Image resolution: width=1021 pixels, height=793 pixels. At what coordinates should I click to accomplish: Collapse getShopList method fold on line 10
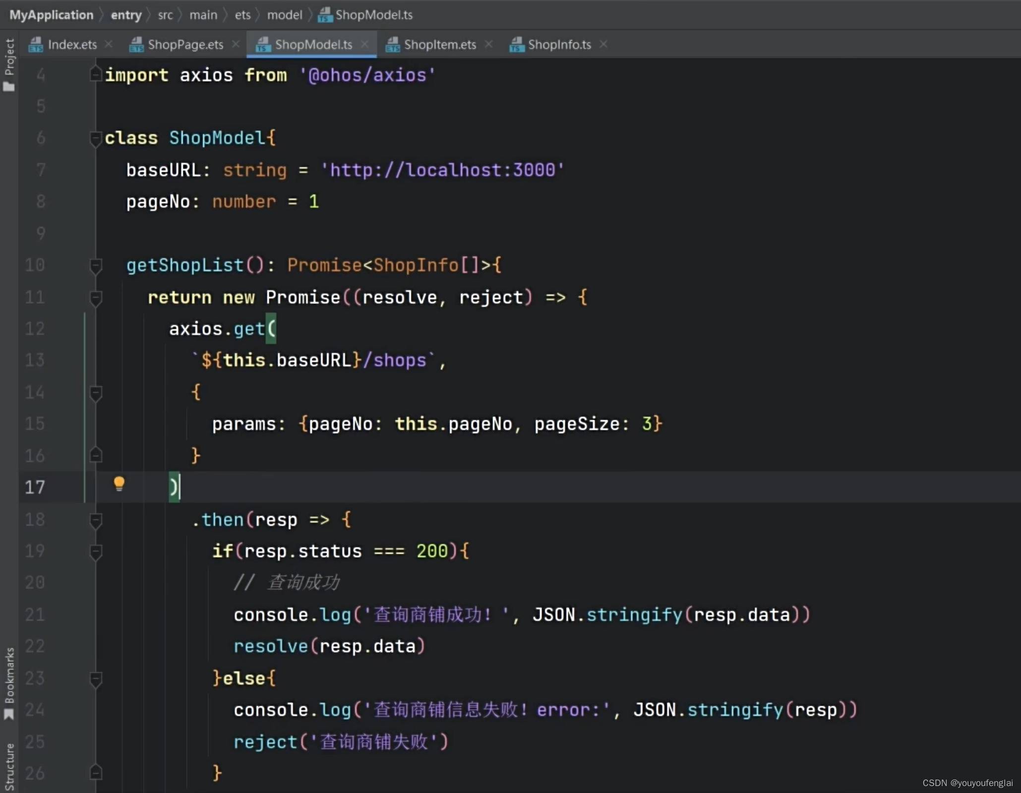click(96, 266)
